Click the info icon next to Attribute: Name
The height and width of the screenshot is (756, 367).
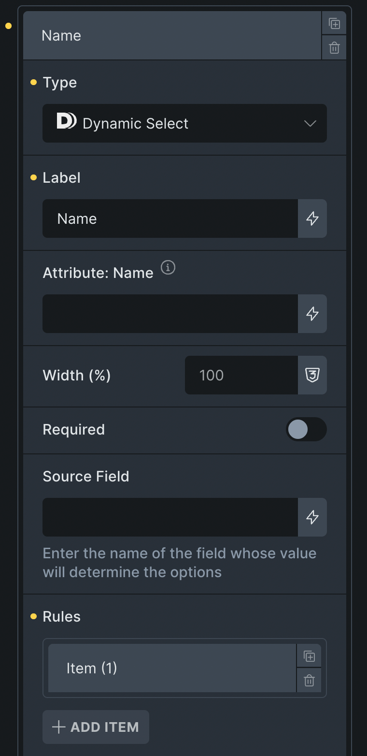[x=168, y=267]
